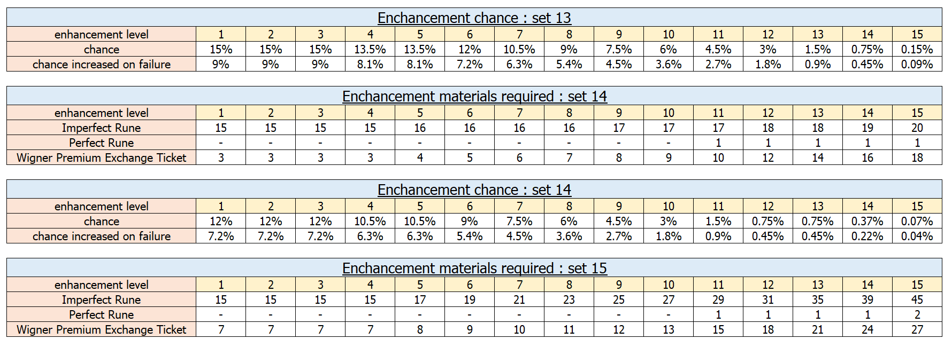The width and height of the screenshot is (952, 347).
Task: Click the 0.04% failure increase cell
Action: [x=917, y=236]
